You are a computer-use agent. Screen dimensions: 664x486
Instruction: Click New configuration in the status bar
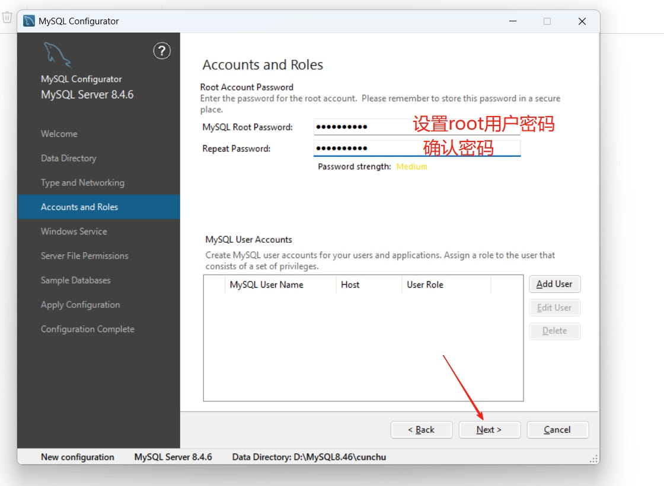(78, 457)
